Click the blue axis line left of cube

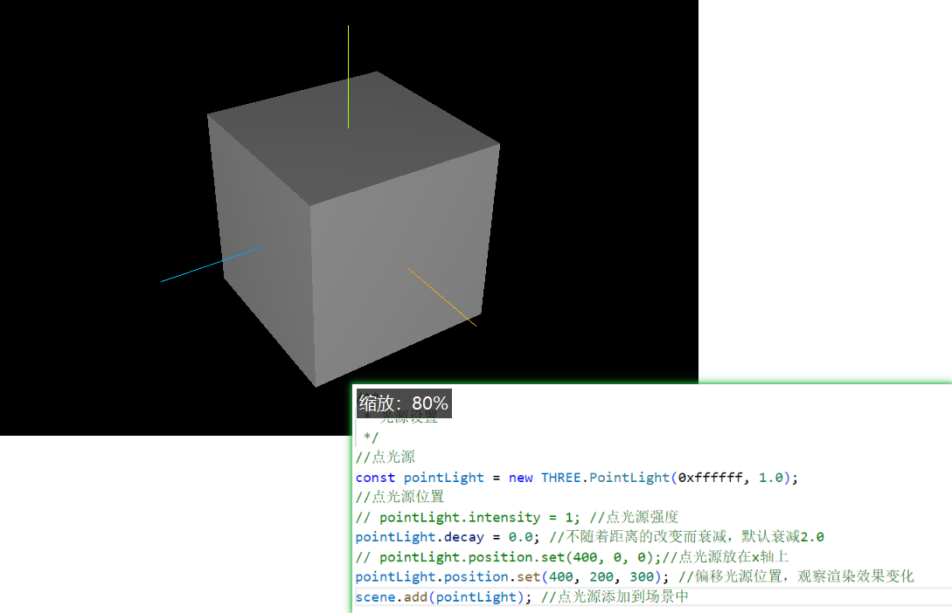(211, 265)
